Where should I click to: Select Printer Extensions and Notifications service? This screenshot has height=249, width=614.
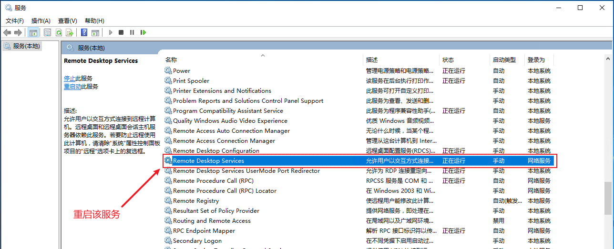click(x=222, y=90)
